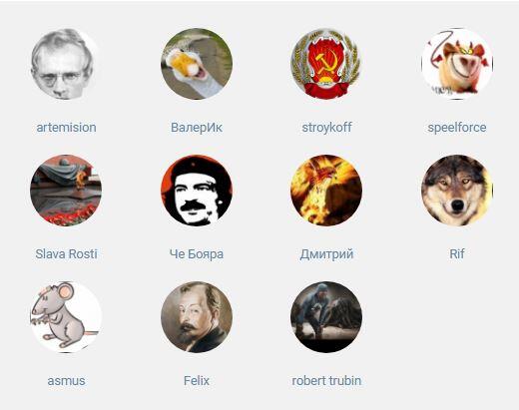Image resolution: width=519 pixels, height=410 pixels.
Task: Open the Че Бояра profile link
Action: point(197,254)
